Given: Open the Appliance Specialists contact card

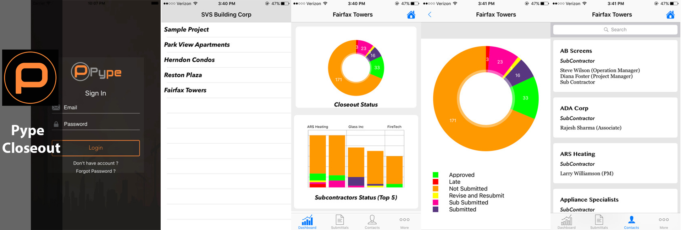Looking at the screenshot, I should 615,201.
